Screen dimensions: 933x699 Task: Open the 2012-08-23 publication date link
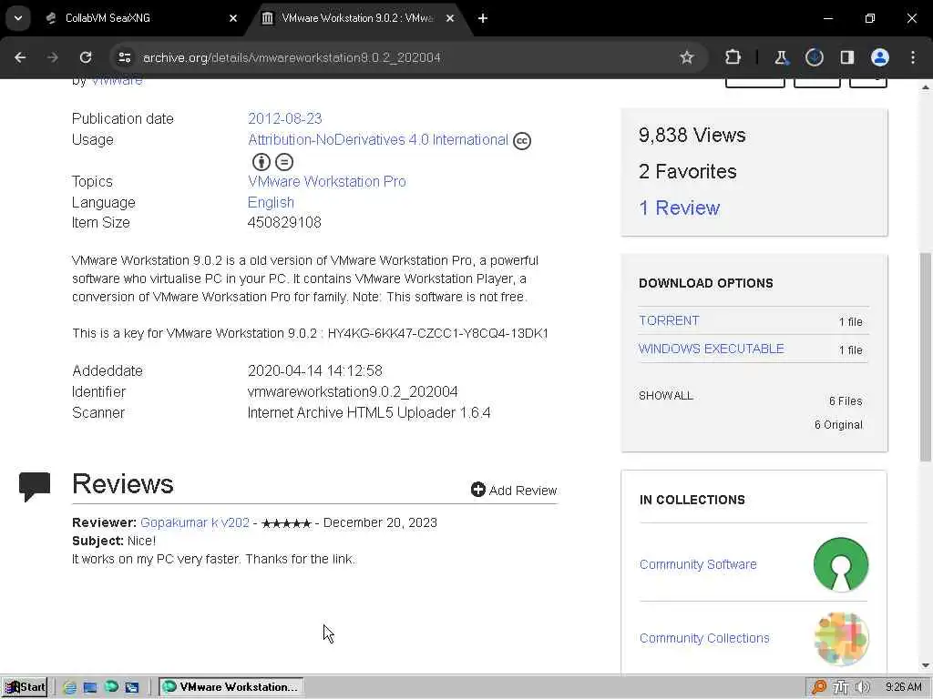click(x=284, y=118)
